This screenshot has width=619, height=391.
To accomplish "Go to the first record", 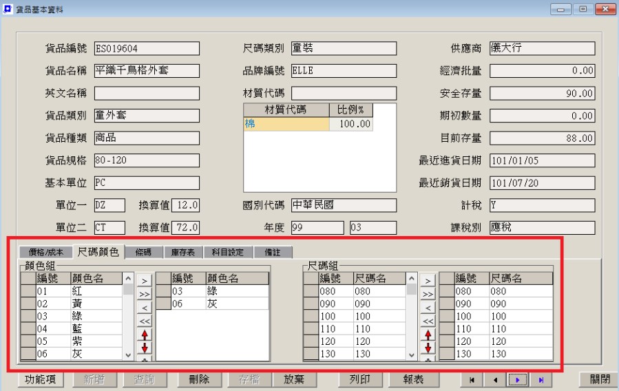I will (x=472, y=380).
